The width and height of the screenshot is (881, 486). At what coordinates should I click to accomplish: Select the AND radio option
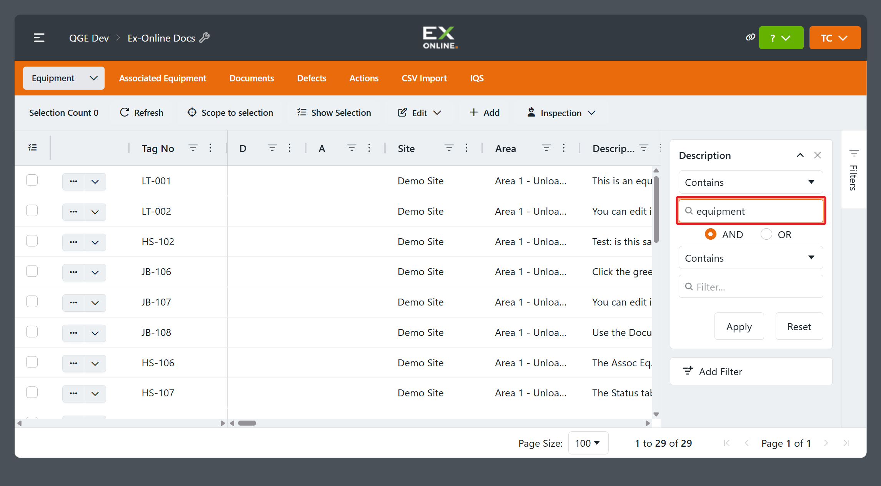pyautogui.click(x=711, y=234)
